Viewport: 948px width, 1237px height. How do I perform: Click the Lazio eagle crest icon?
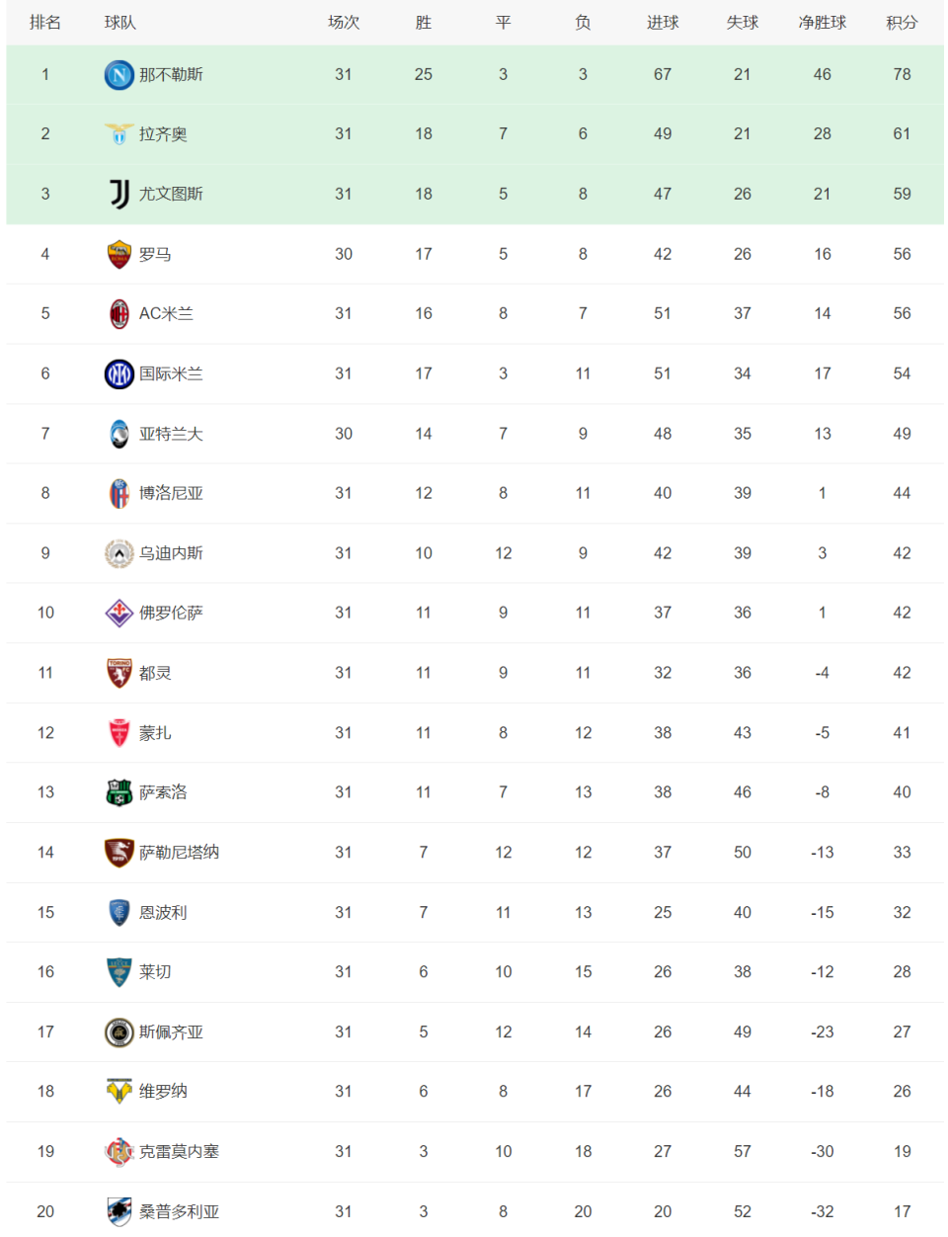[x=119, y=134]
